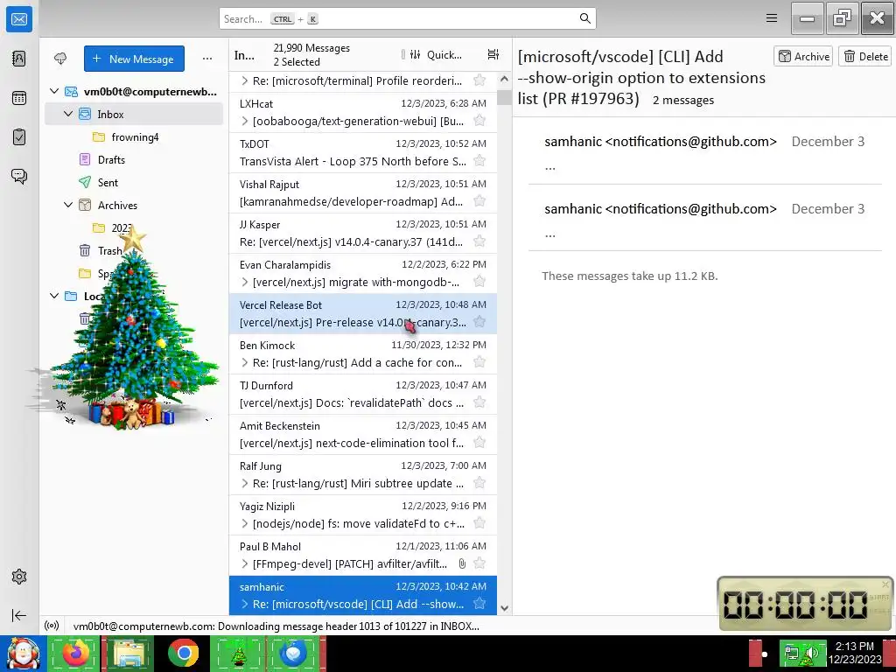The width and height of the screenshot is (896, 672).
Task: Open Firefox from the taskbar
Action: pyautogui.click(x=75, y=653)
